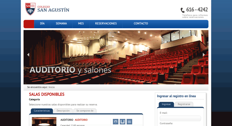Click the red home block in navigation bar
Viewport: 232px width, 126px height.
(x=29, y=24)
